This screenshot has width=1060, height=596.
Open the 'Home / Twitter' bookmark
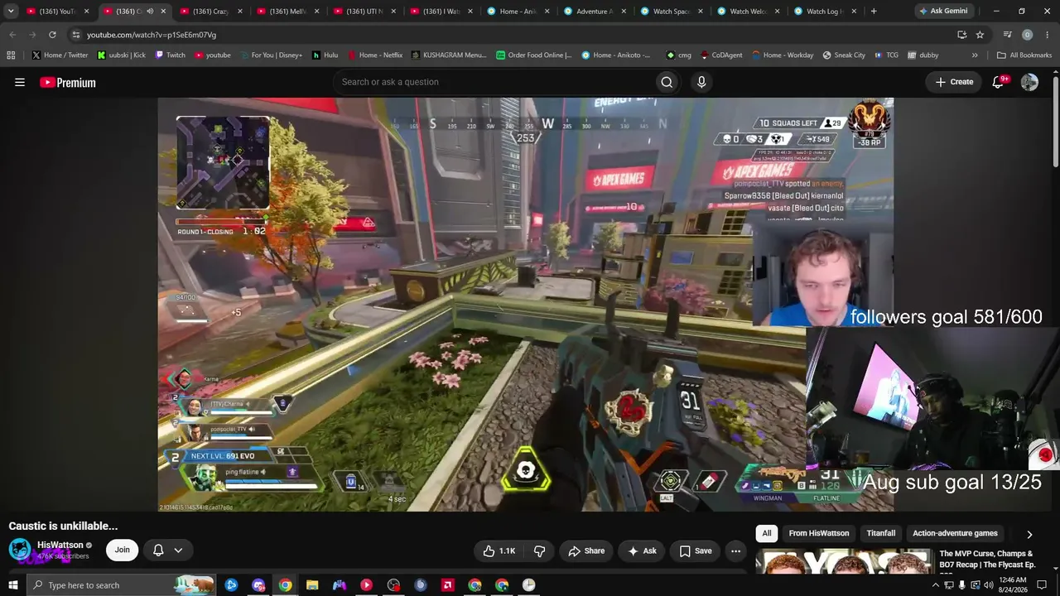pyautogui.click(x=60, y=55)
